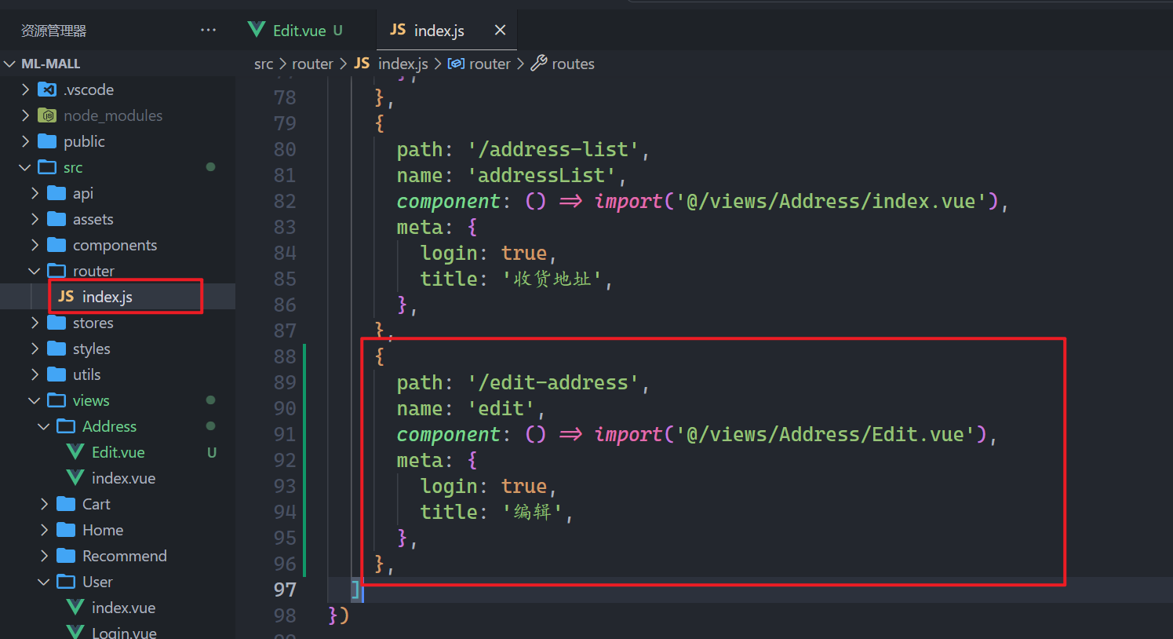The height and width of the screenshot is (639, 1173).
Task: Expand the .vscode folder chevron
Action: pos(25,89)
